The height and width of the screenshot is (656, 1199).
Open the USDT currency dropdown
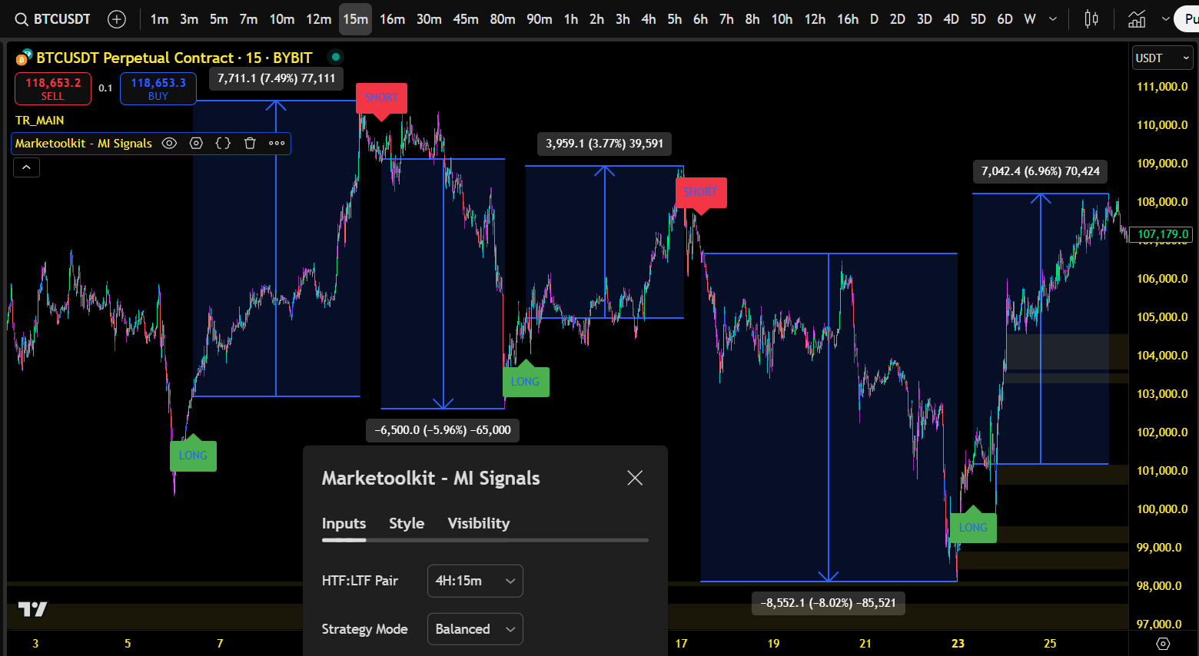1162,58
